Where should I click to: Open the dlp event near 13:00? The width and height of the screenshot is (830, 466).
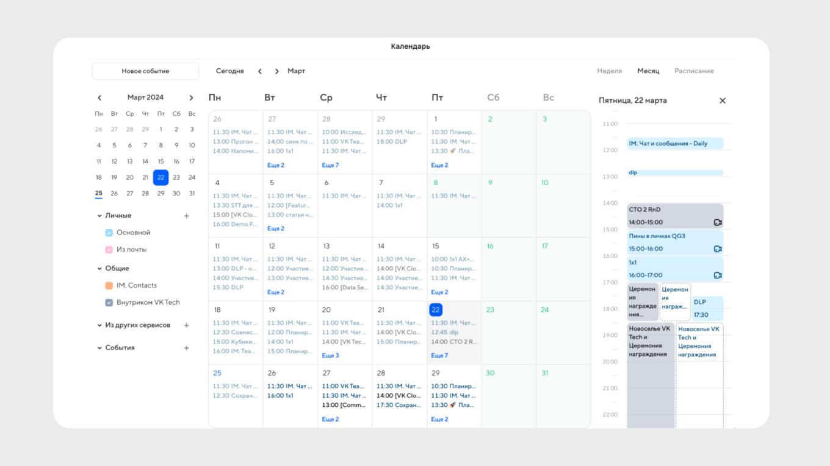[675, 173]
